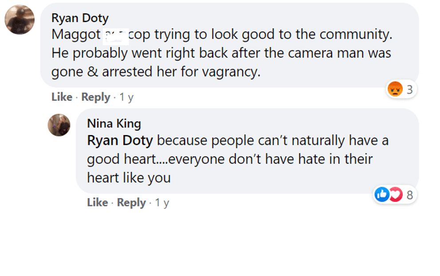View the 8 reactions on Nina's reply

coord(409,194)
